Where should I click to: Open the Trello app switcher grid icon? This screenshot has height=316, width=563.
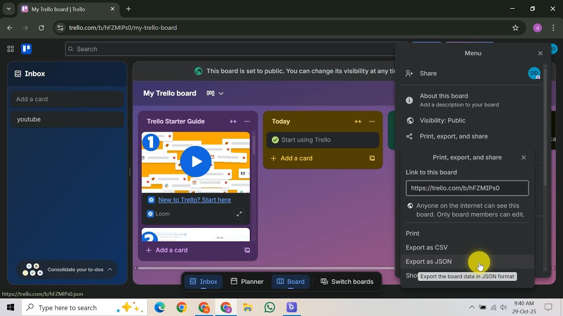[11, 49]
